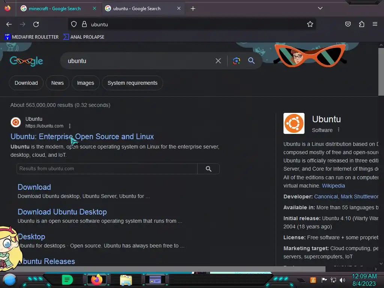Filter results with the Download chip
This screenshot has width=384, height=288.
pos(26,83)
